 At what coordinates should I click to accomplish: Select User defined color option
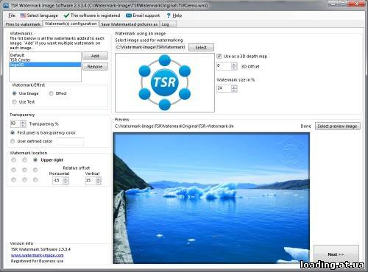(x=13, y=141)
